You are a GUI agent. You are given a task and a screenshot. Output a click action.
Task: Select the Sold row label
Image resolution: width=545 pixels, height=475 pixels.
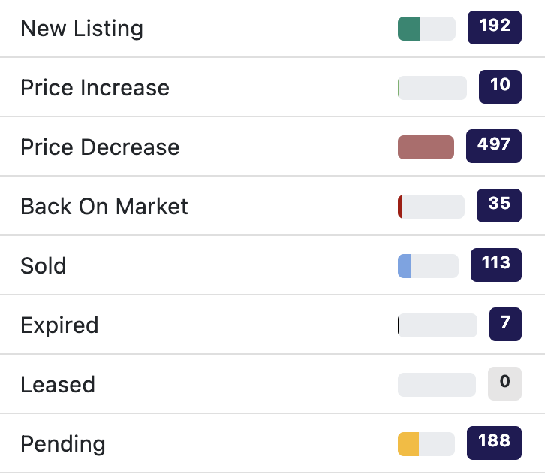[44, 266]
